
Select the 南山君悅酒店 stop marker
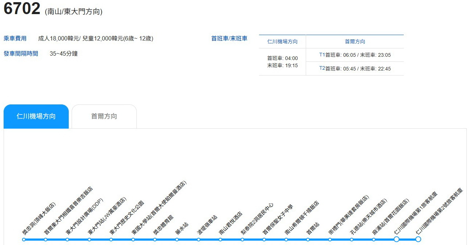[x=220, y=239]
